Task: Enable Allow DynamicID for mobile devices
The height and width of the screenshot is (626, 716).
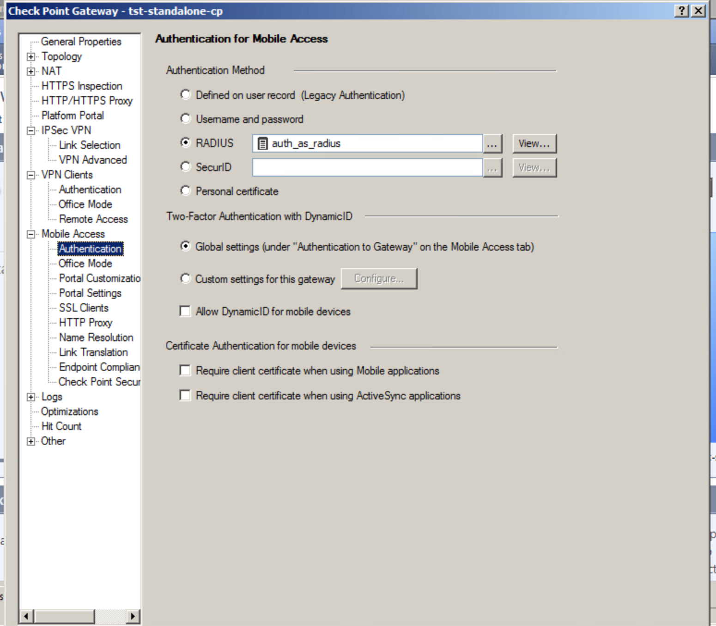Action: tap(185, 311)
